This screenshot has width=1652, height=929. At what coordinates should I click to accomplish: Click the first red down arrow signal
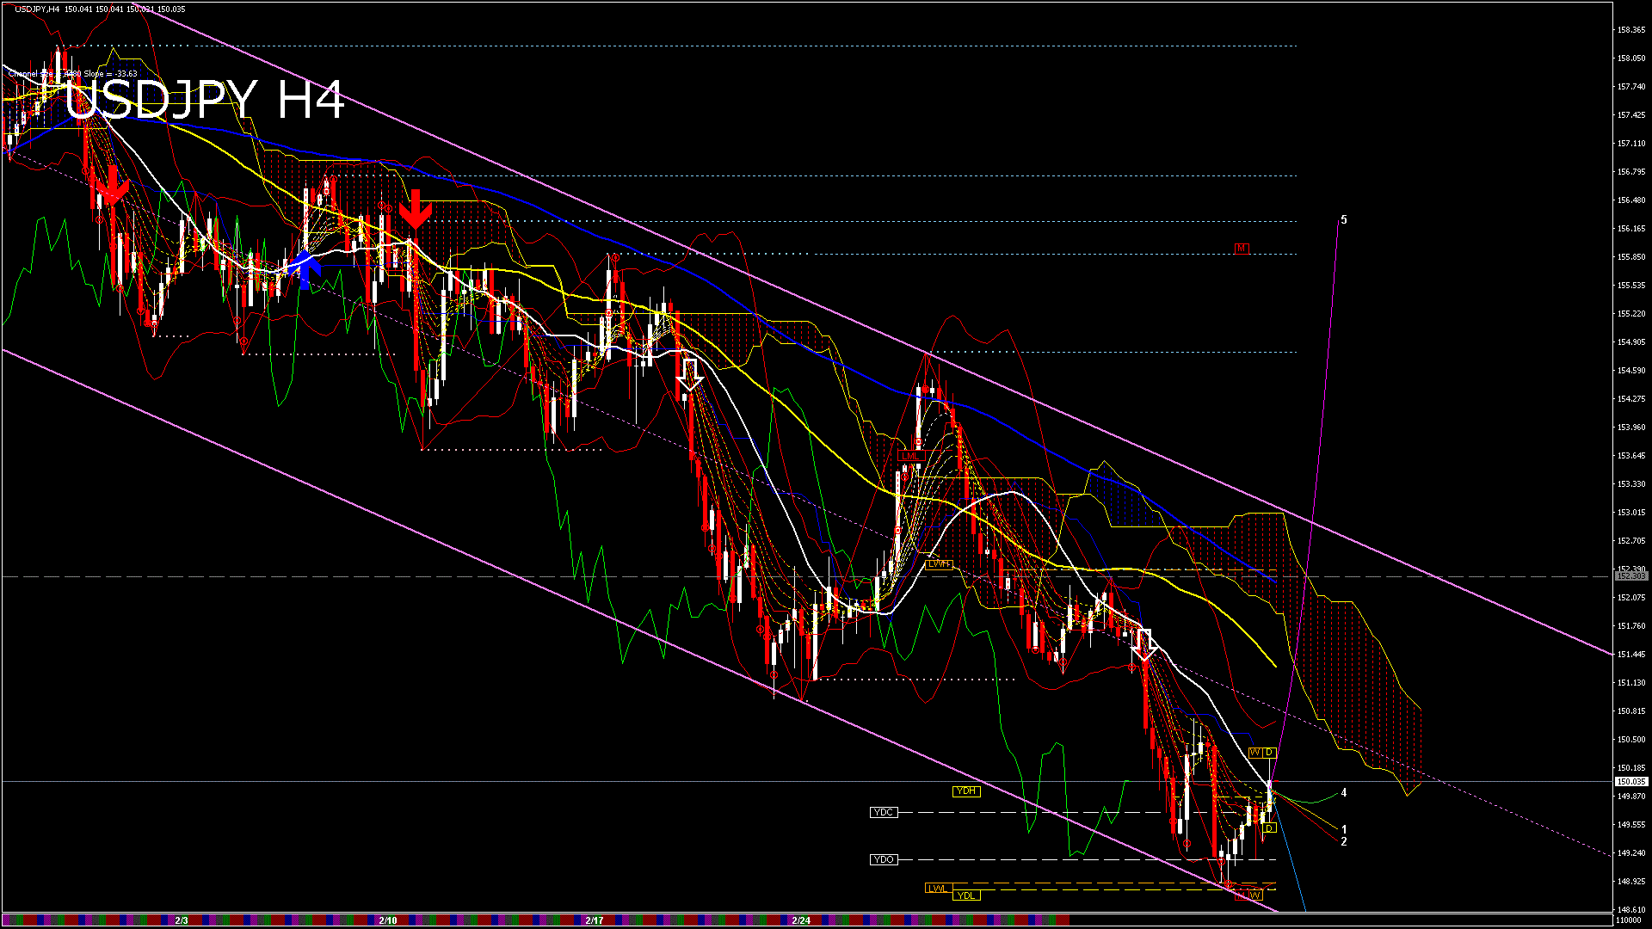click(112, 187)
